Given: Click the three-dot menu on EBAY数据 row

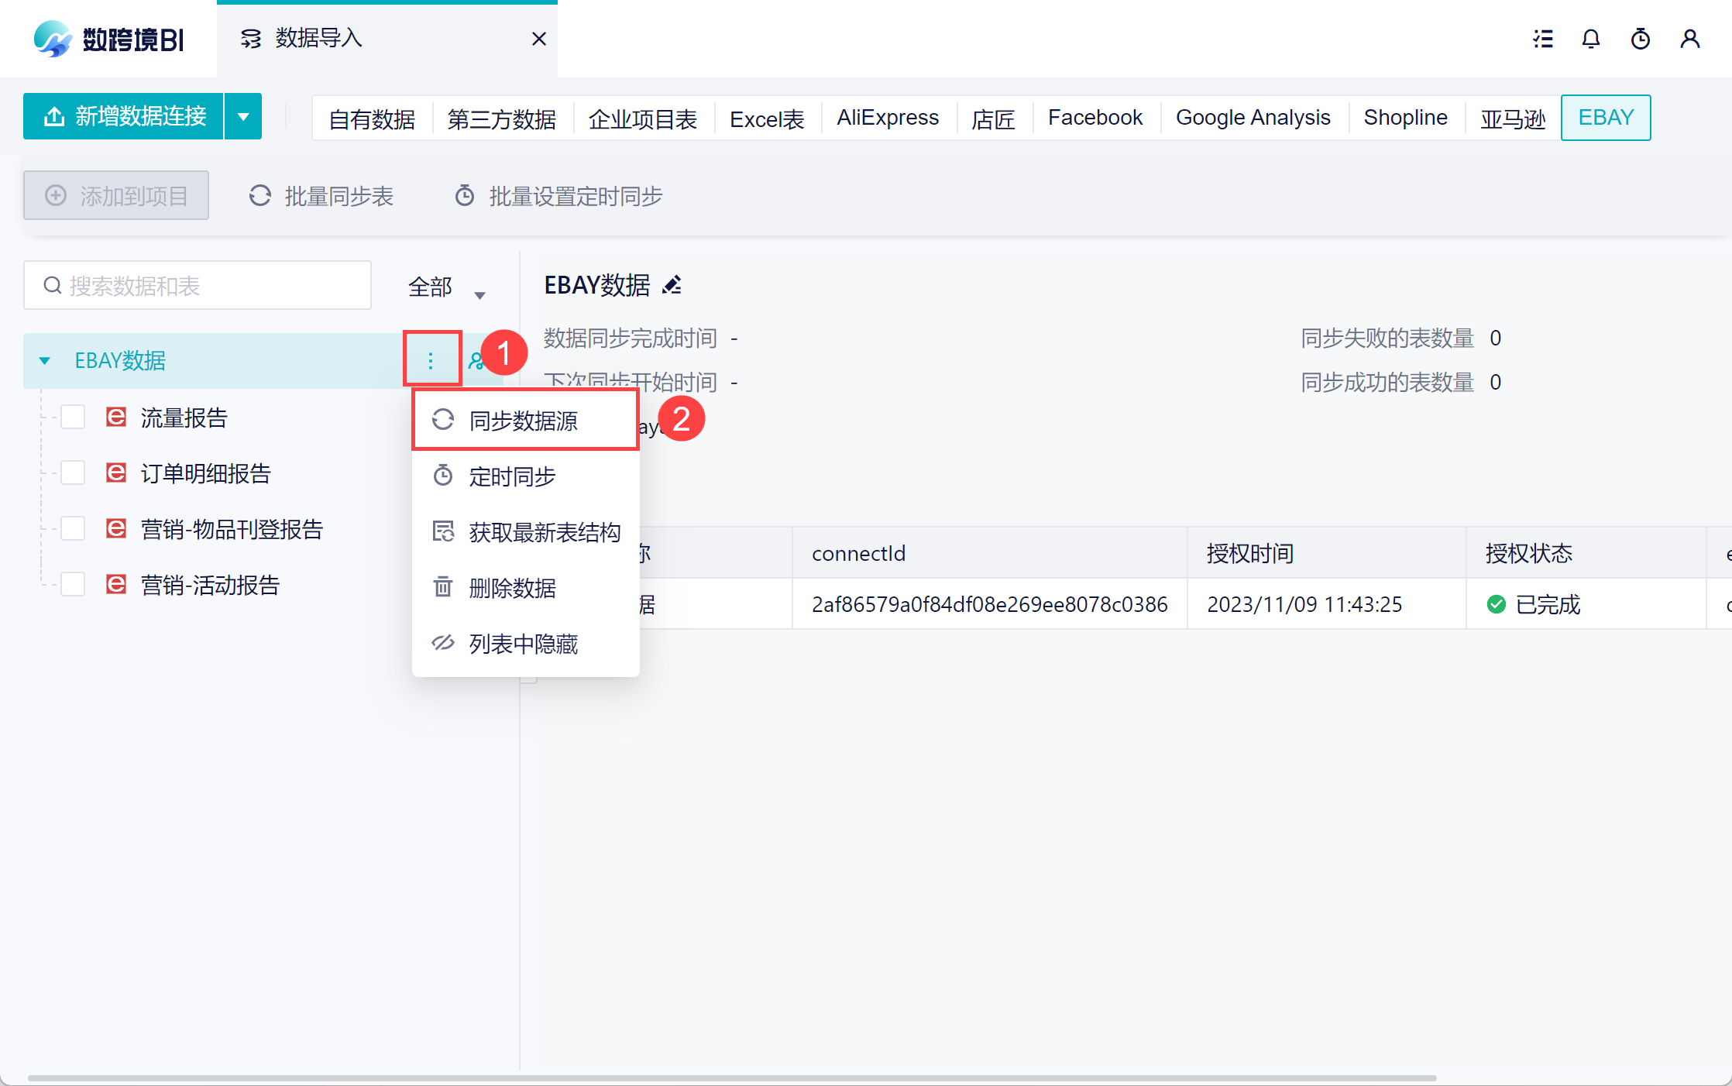Looking at the screenshot, I should pyautogui.click(x=431, y=360).
